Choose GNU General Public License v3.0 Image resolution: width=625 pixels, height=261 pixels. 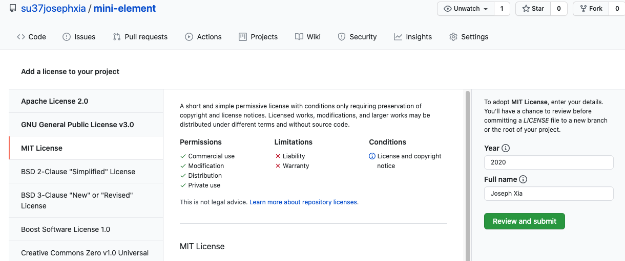pos(77,125)
